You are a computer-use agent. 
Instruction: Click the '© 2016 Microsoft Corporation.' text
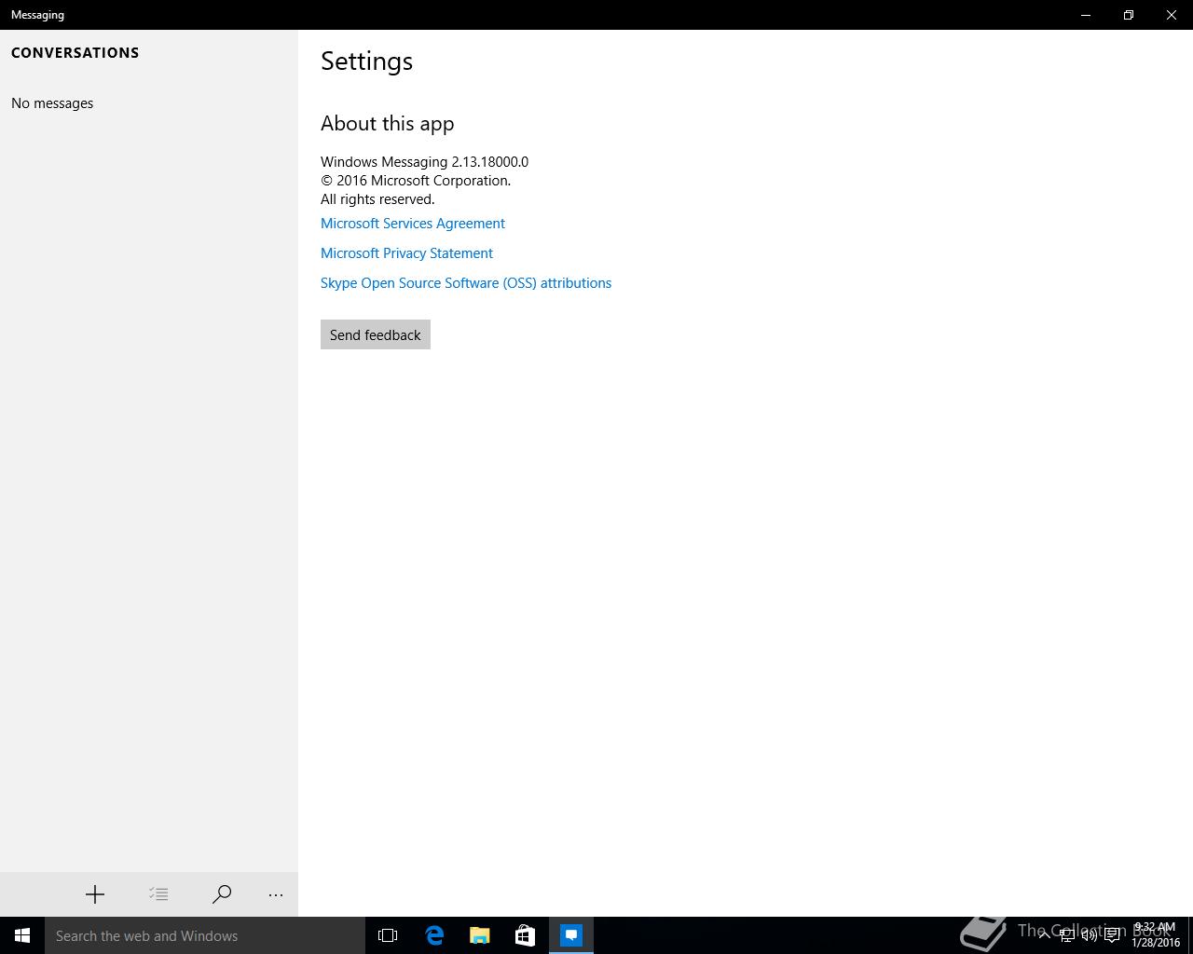coord(416,181)
